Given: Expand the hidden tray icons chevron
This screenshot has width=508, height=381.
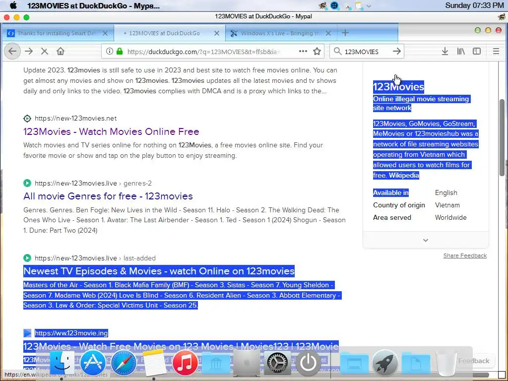Looking at the screenshot, I should (x=369, y=6).
